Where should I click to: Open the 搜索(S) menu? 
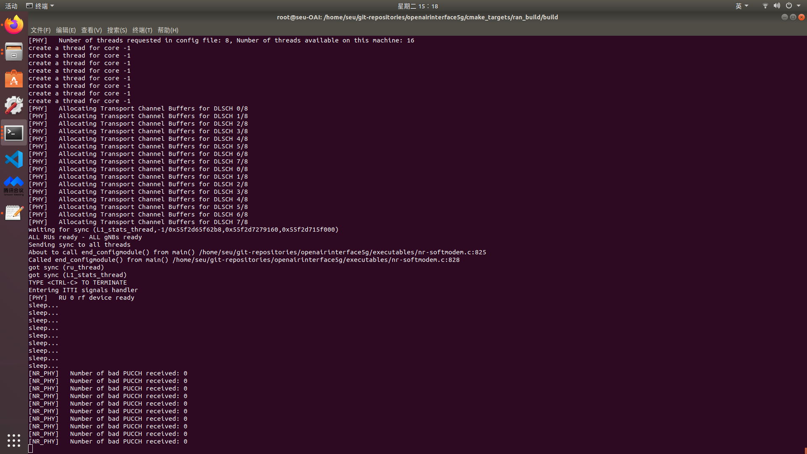tap(117, 30)
